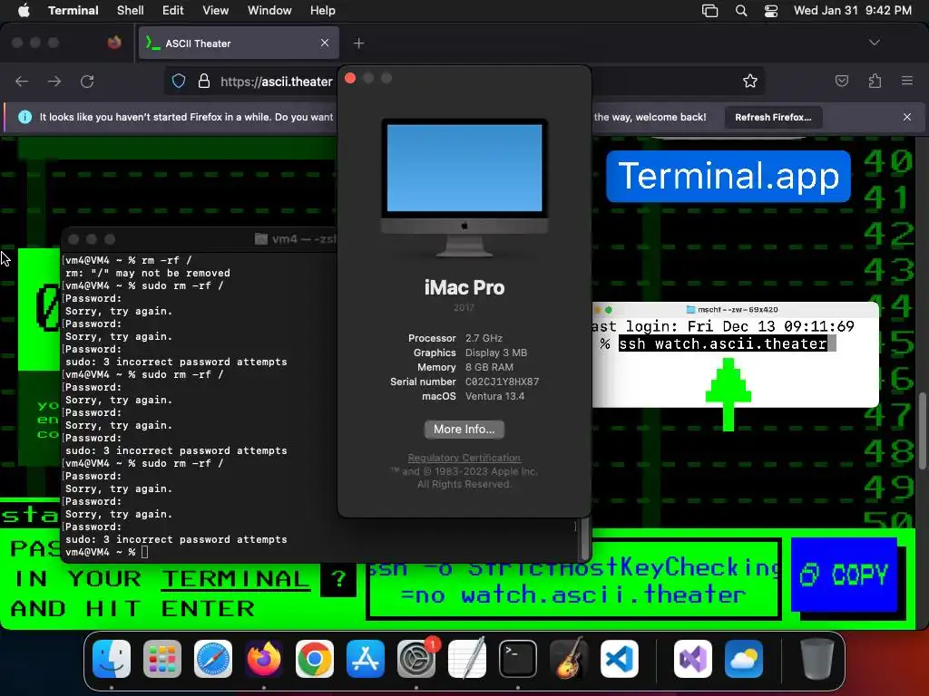Viewport: 929px width, 696px height.
Task: Click the site security padlock icon
Action: click(x=204, y=81)
